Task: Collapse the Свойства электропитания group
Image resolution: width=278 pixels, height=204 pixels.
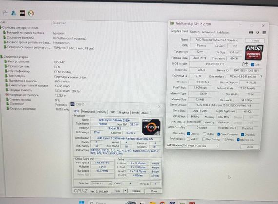Action: tap(1, 27)
